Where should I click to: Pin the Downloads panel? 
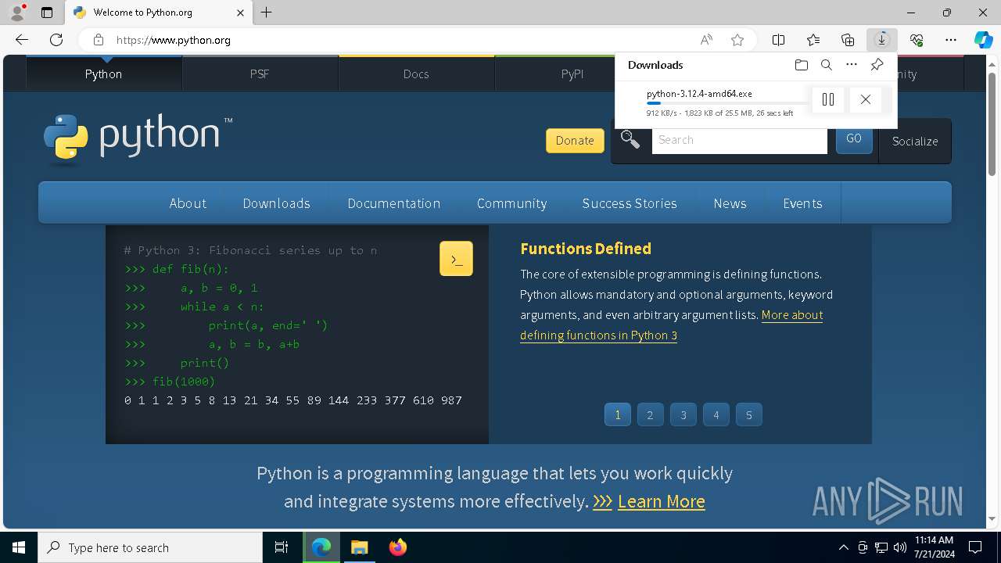(877, 65)
